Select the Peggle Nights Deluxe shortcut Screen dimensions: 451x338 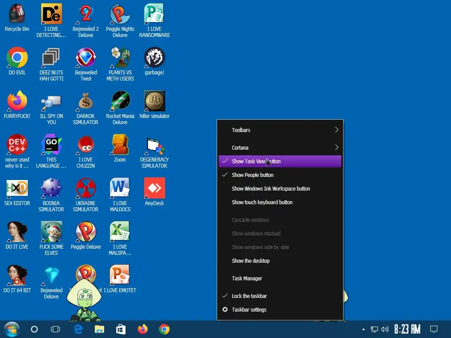click(x=120, y=14)
